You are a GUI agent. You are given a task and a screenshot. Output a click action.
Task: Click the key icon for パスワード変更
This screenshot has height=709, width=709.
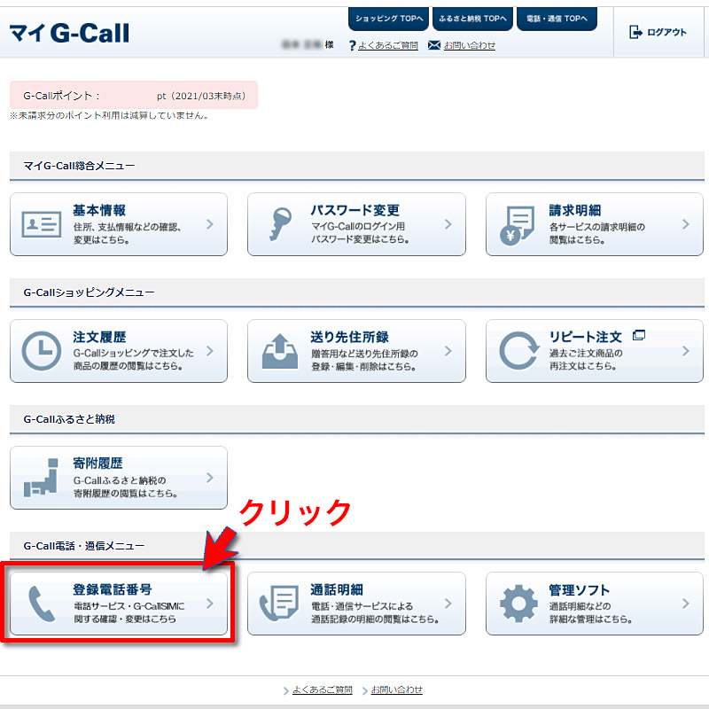click(x=280, y=224)
